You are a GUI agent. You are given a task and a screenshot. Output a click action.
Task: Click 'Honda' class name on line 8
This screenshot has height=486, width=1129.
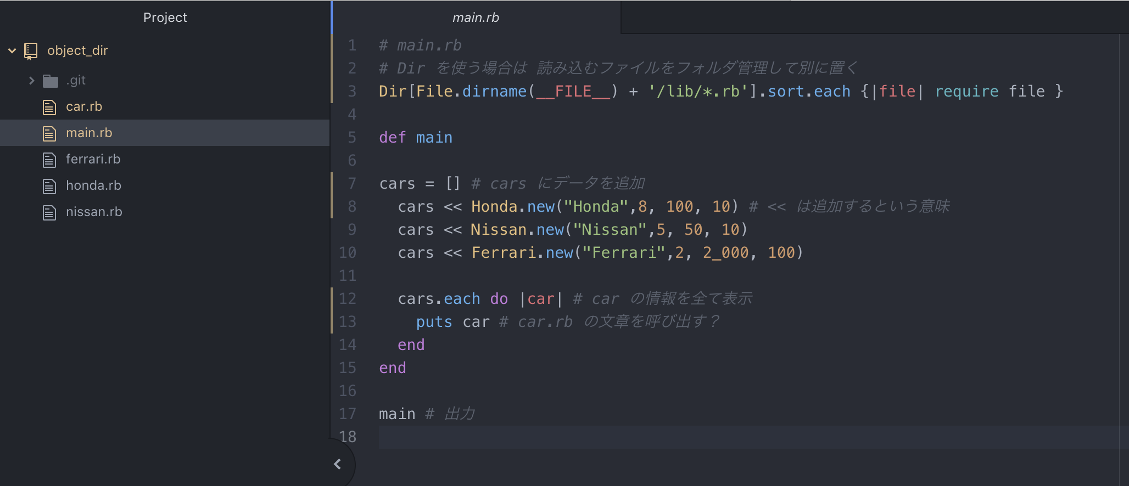[494, 206]
